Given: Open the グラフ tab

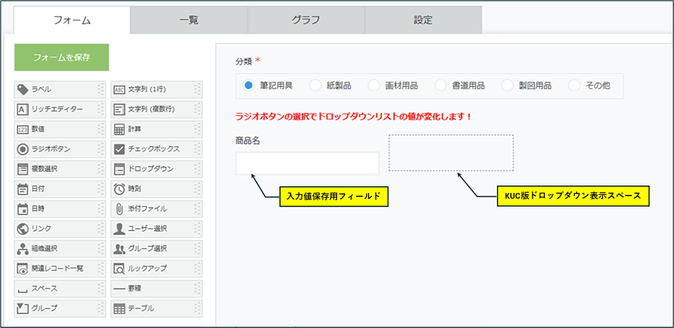Looking at the screenshot, I should (306, 20).
